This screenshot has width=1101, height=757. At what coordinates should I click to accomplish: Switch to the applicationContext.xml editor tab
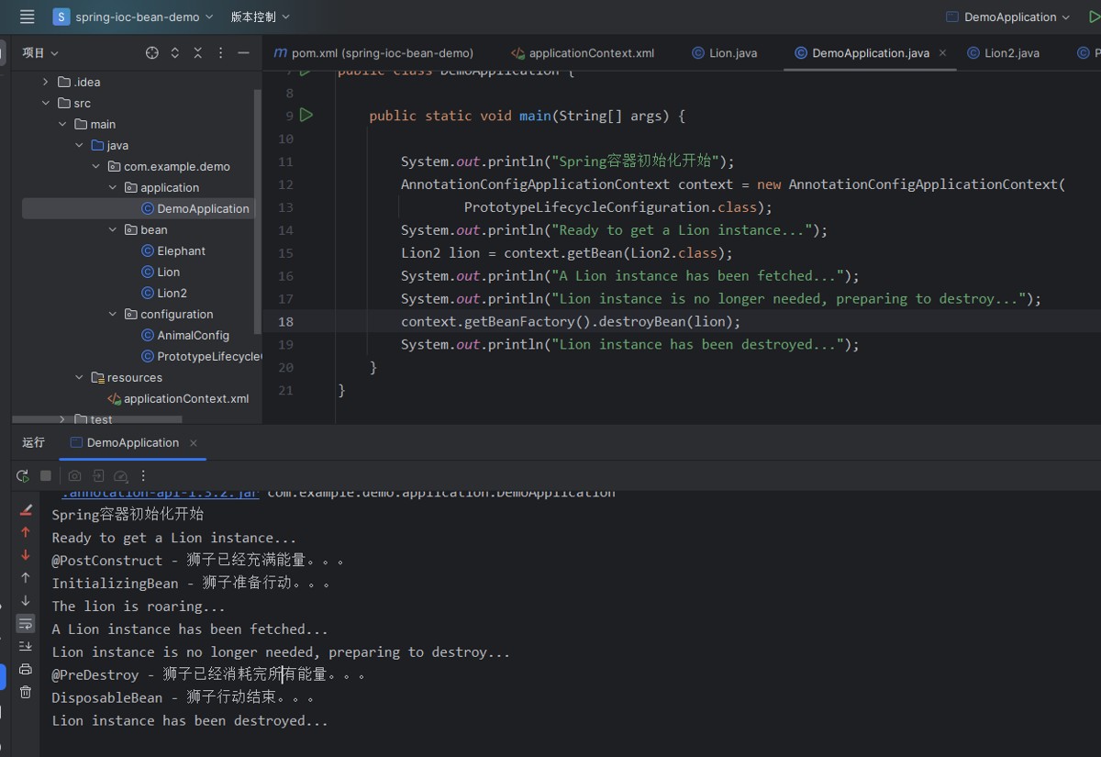pyautogui.click(x=583, y=53)
